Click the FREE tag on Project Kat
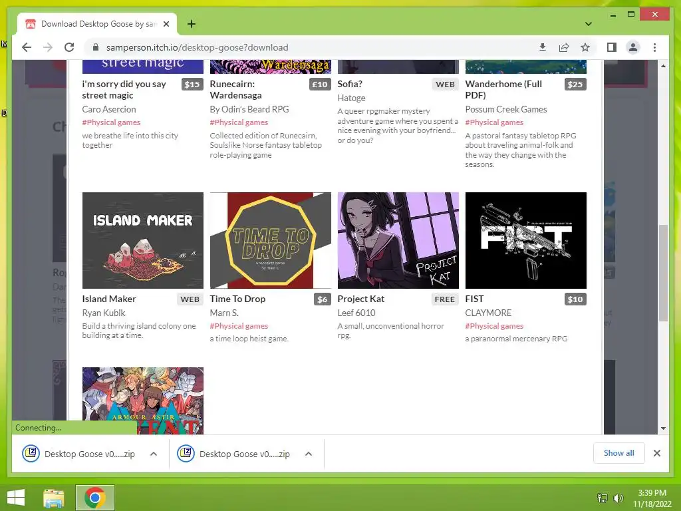The height and width of the screenshot is (511, 681). pos(445,299)
